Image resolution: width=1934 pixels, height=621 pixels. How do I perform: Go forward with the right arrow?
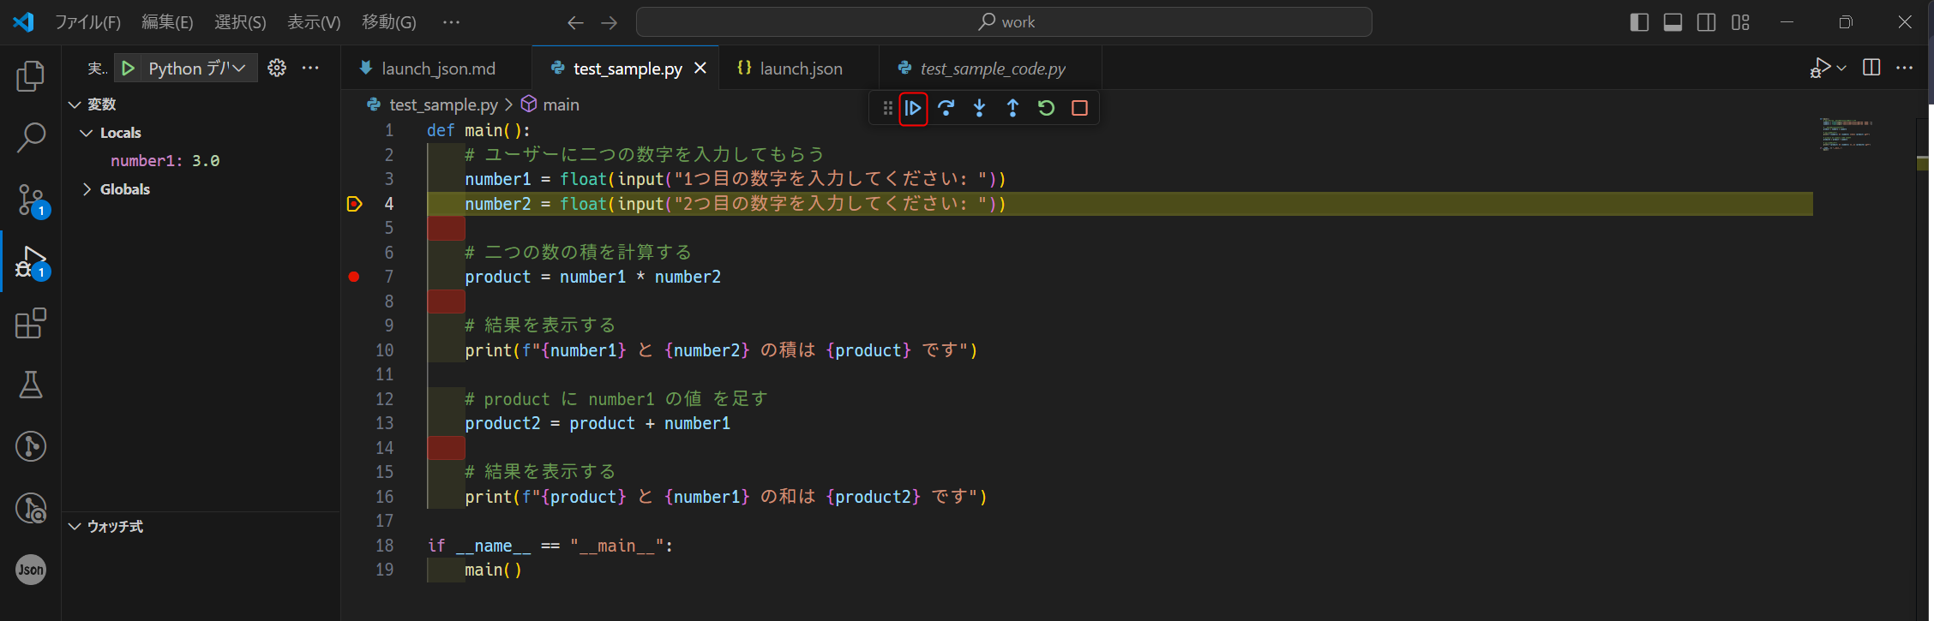point(610,22)
